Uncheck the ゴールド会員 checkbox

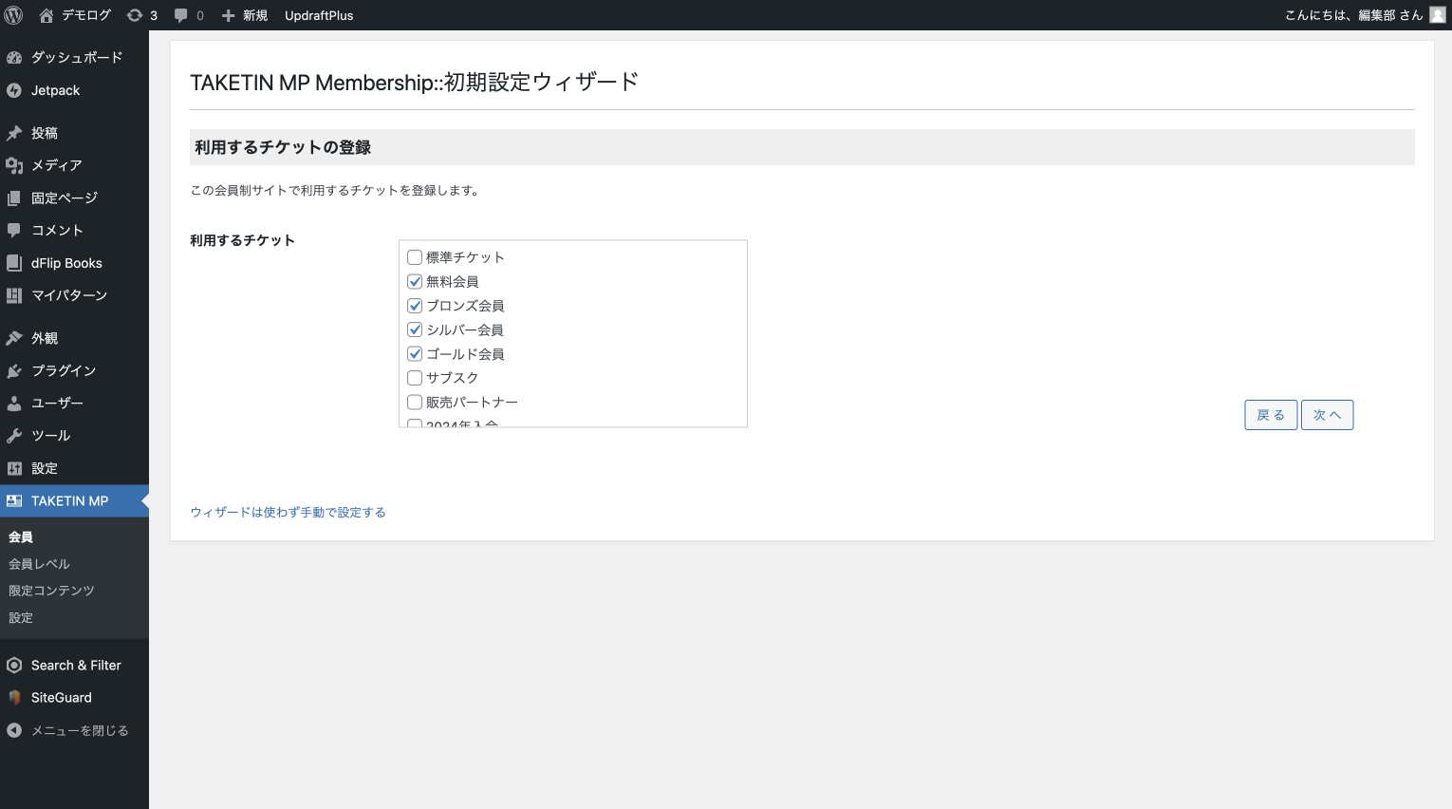(415, 353)
